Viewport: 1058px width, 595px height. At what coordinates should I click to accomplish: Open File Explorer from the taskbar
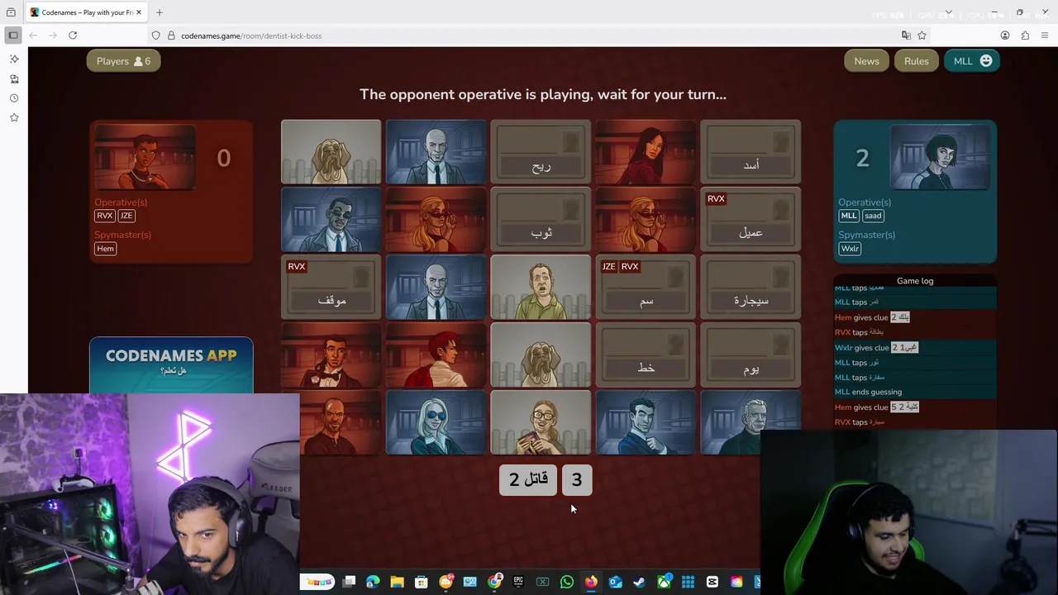coord(397,582)
